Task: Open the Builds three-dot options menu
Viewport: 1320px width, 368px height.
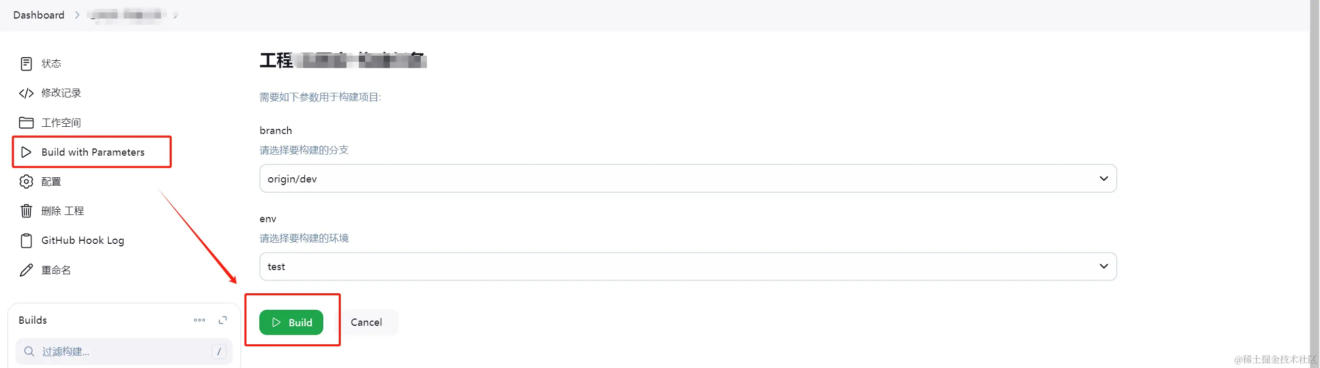Action: (x=200, y=320)
